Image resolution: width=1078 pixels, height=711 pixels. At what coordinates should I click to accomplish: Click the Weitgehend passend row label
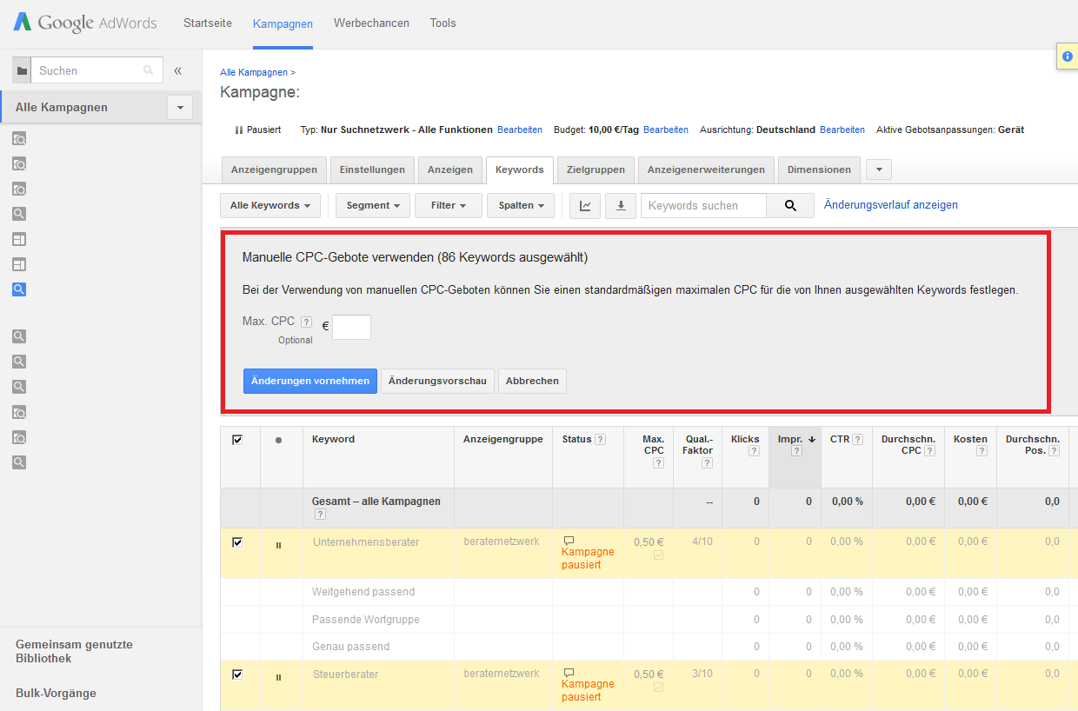pos(363,592)
